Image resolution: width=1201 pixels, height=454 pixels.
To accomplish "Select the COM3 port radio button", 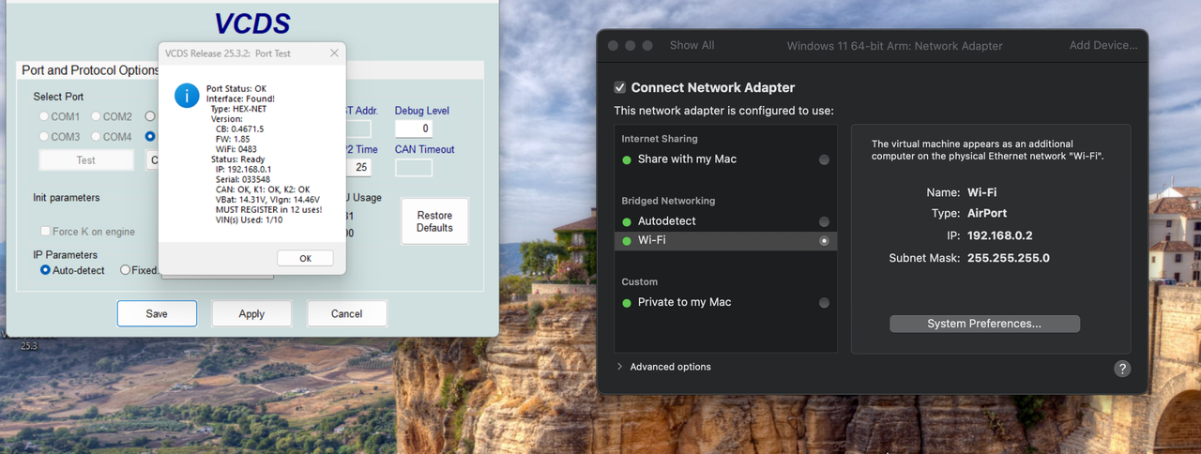I will click(x=44, y=137).
